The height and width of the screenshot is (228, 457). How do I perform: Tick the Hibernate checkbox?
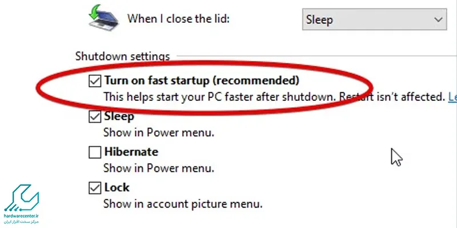click(x=95, y=152)
